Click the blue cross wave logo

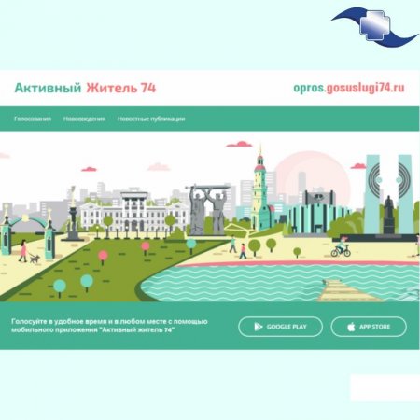(375, 26)
